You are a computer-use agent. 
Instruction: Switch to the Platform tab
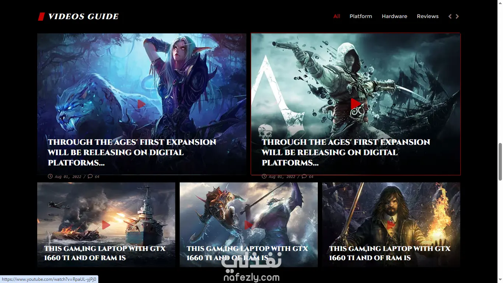[361, 16]
